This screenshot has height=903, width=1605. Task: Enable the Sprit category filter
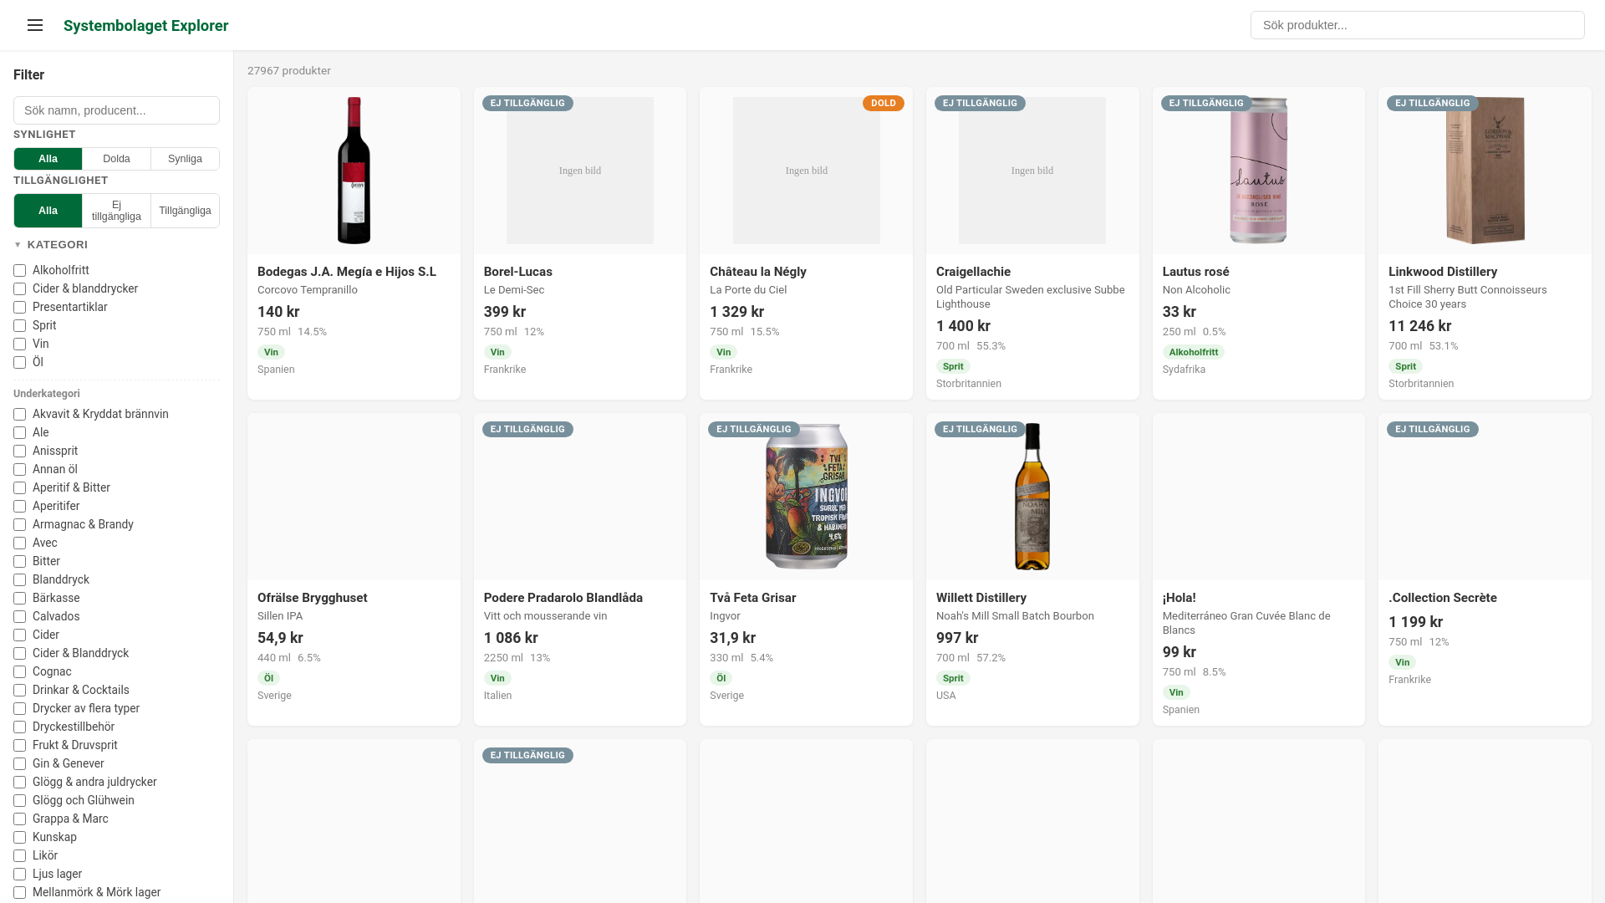tap(20, 326)
